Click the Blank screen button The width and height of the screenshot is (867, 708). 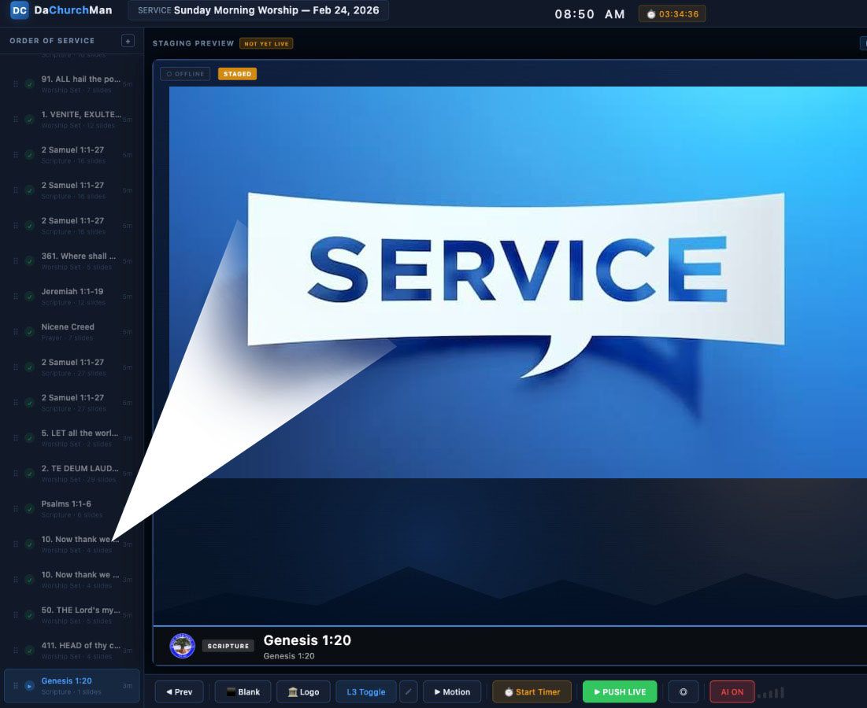(243, 691)
